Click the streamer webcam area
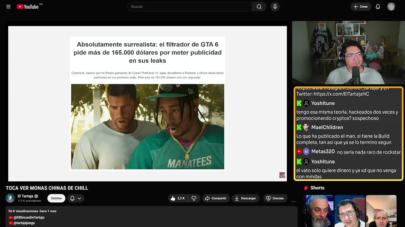 click(348, 53)
